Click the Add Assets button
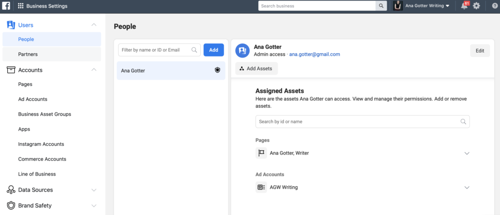The width and height of the screenshot is (500, 215). [x=257, y=69]
